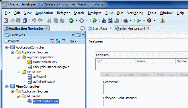Click the Navigator display options icon
The image size is (188, 108).
[72, 41]
